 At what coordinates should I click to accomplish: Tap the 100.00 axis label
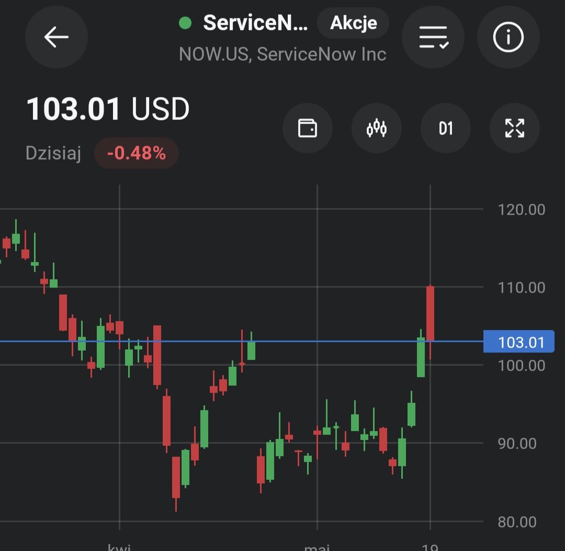coord(521,365)
